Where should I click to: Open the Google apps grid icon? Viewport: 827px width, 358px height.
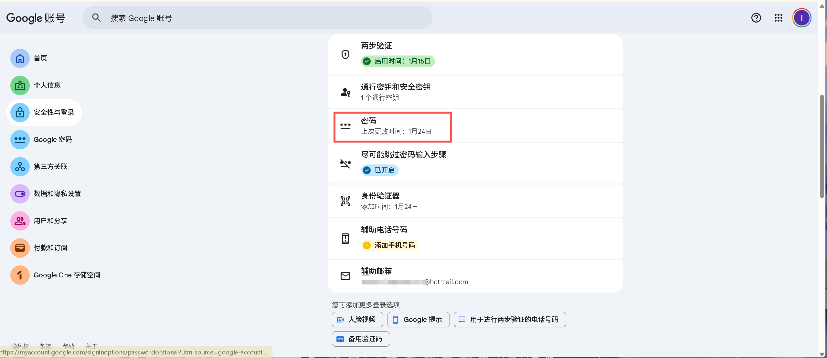point(778,18)
